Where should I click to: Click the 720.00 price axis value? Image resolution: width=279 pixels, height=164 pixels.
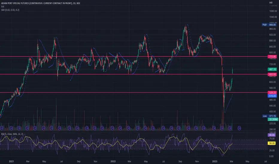pyautogui.click(x=272, y=64)
